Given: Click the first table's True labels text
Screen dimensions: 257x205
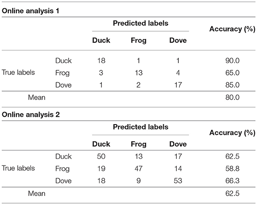Looking at the screenshot, I should [18, 73].
